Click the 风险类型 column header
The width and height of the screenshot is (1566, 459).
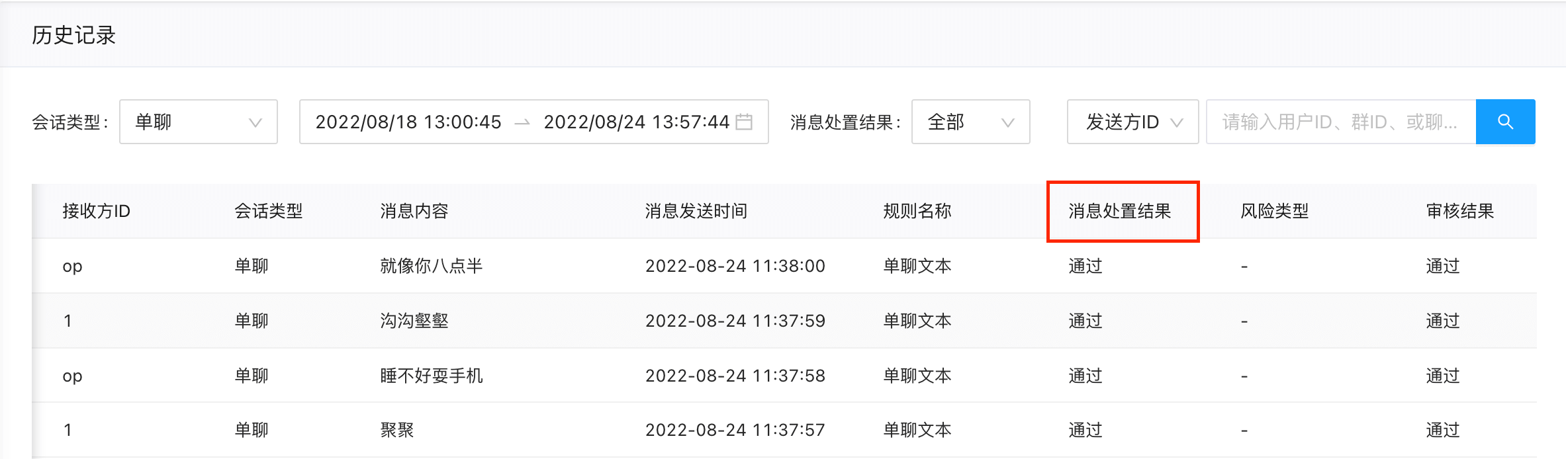click(1274, 211)
